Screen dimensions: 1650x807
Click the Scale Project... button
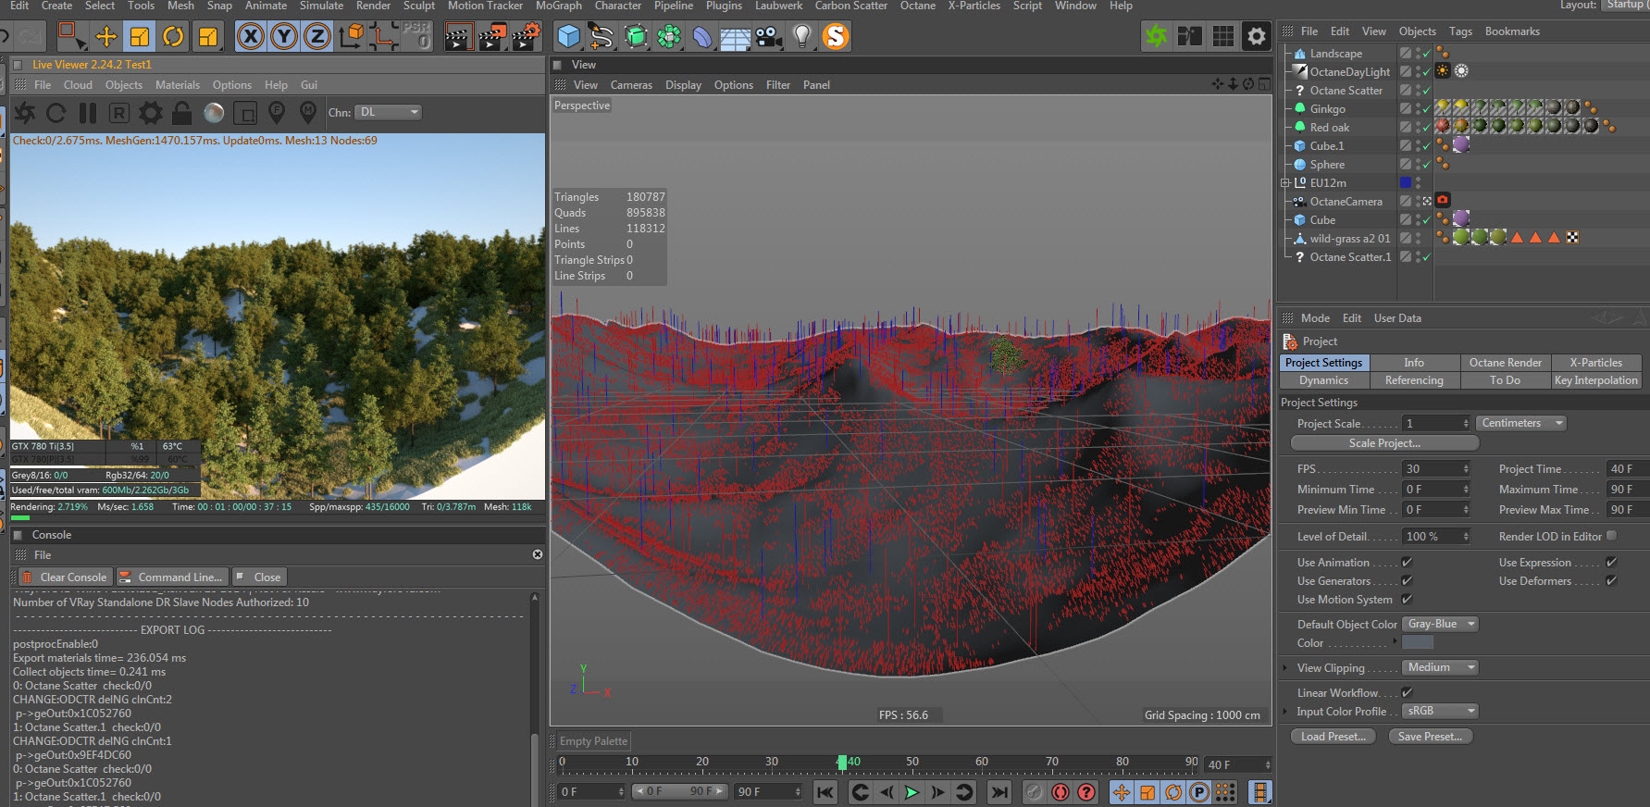(x=1383, y=443)
